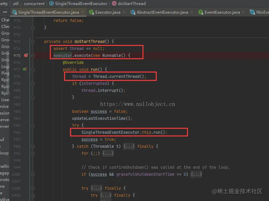This screenshot has height=201, width=269.
Task: Expand collapsed {...} after for (;;)
Action: click(108, 153)
